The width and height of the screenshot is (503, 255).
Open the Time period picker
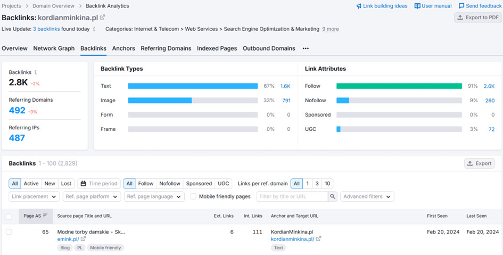coord(99,184)
